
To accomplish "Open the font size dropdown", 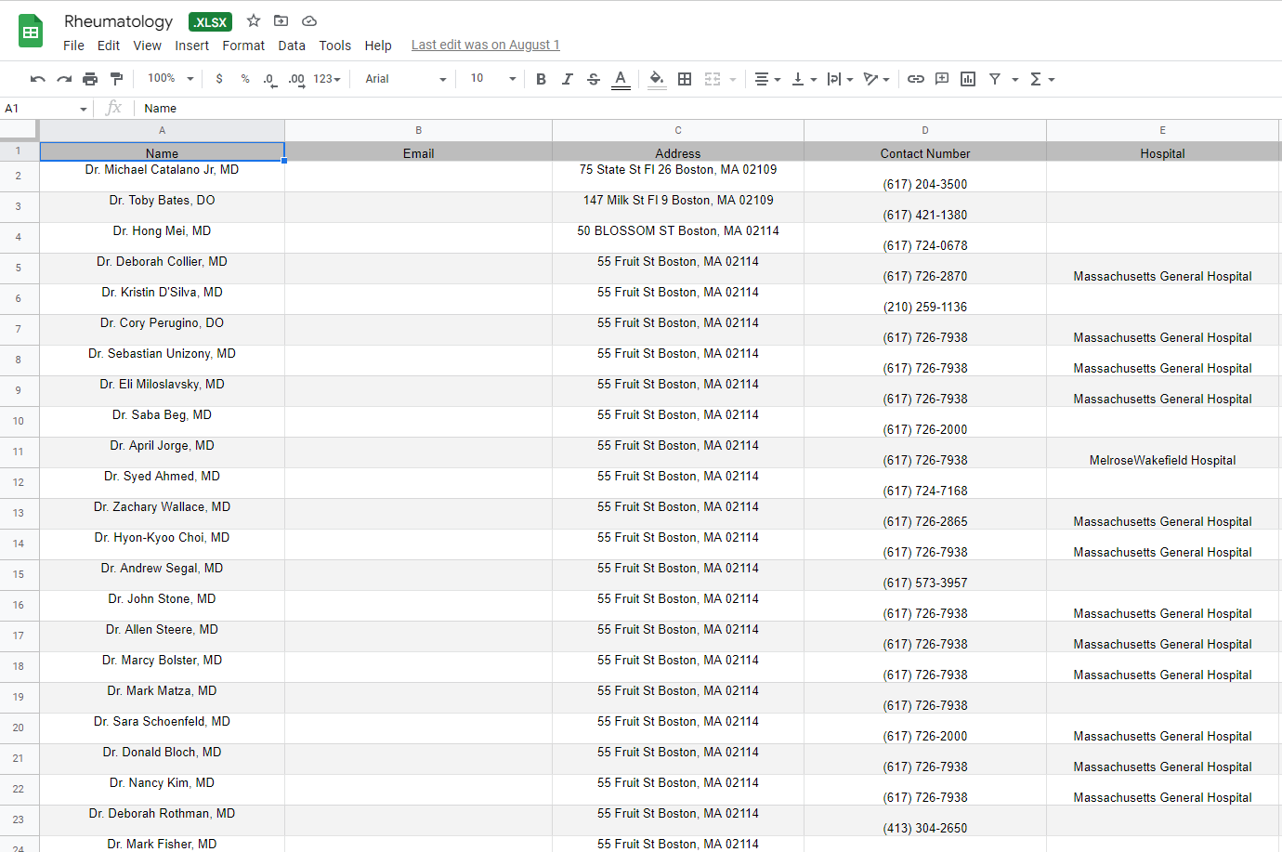I will pyautogui.click(x=493, y=79).
